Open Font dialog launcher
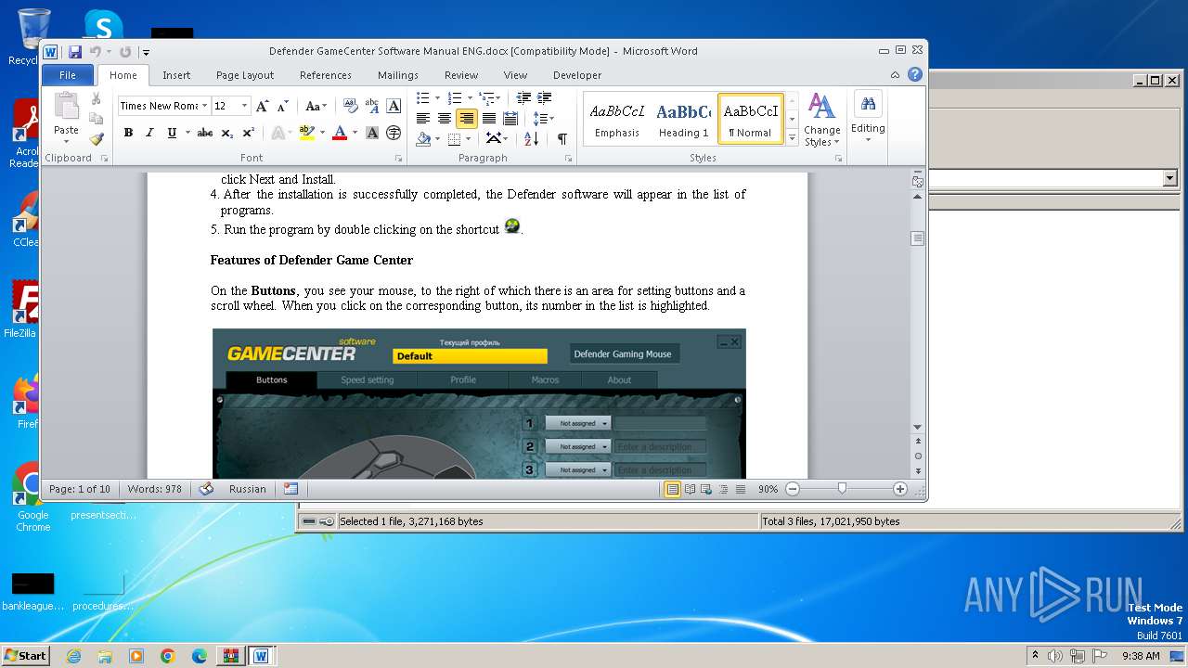This screenshot has height=668, width=1188. click(x=398, y=159)
